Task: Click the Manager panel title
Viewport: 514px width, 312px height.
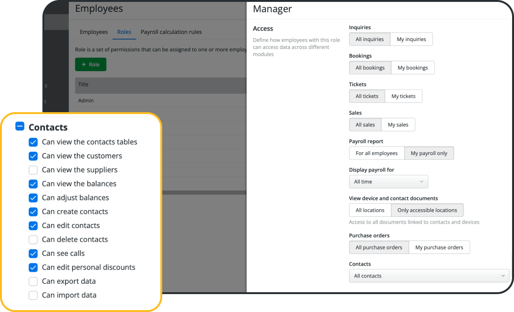Action: [273, 9]
